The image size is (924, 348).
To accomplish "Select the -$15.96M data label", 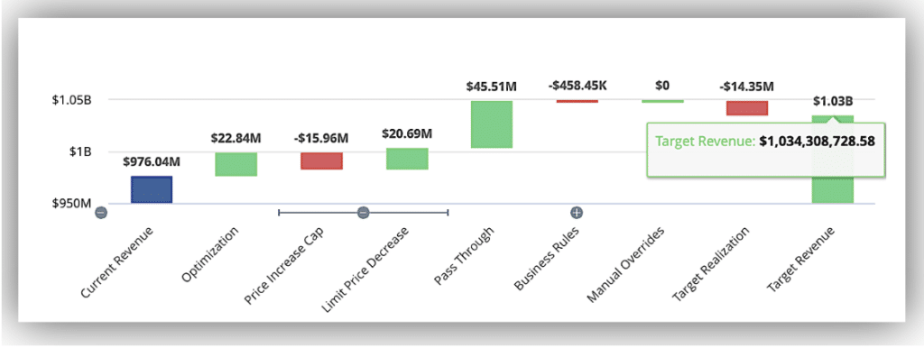I will click(321, 139).
